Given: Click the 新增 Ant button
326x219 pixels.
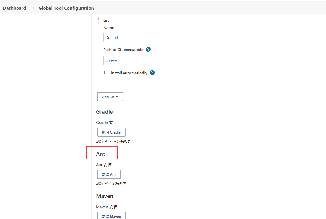Looking at the screenshot, I should [x=109, y=174].
